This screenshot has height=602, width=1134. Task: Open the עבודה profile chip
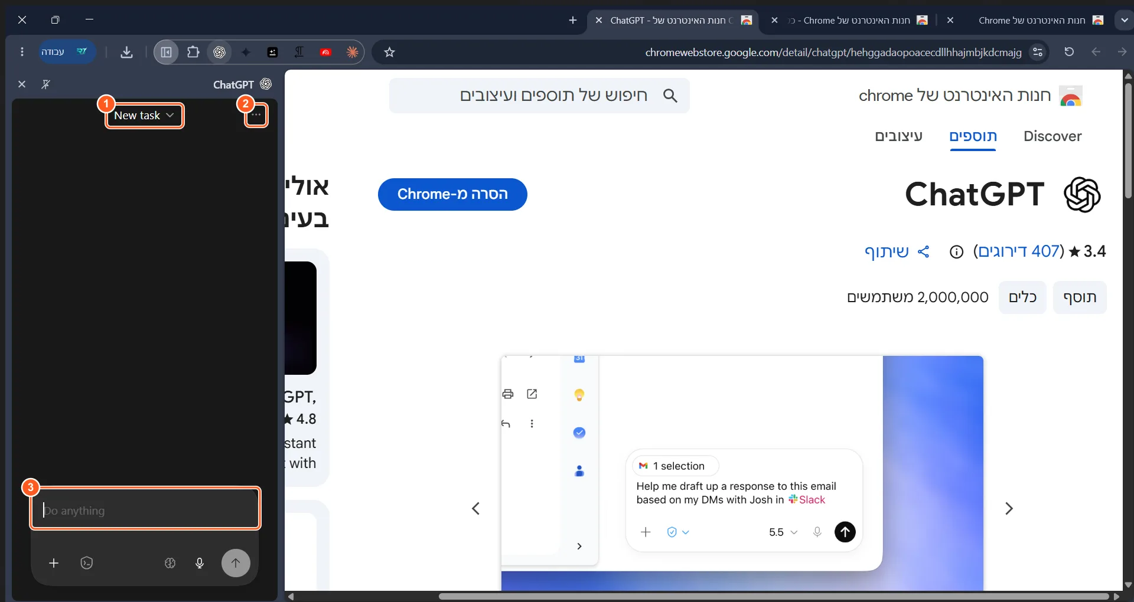point(66,52)
